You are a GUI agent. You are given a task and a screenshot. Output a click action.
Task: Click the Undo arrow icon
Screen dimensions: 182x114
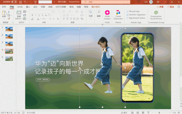tap(25, 2)
